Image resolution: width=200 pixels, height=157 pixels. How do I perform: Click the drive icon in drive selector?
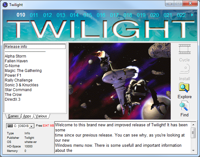10,126
